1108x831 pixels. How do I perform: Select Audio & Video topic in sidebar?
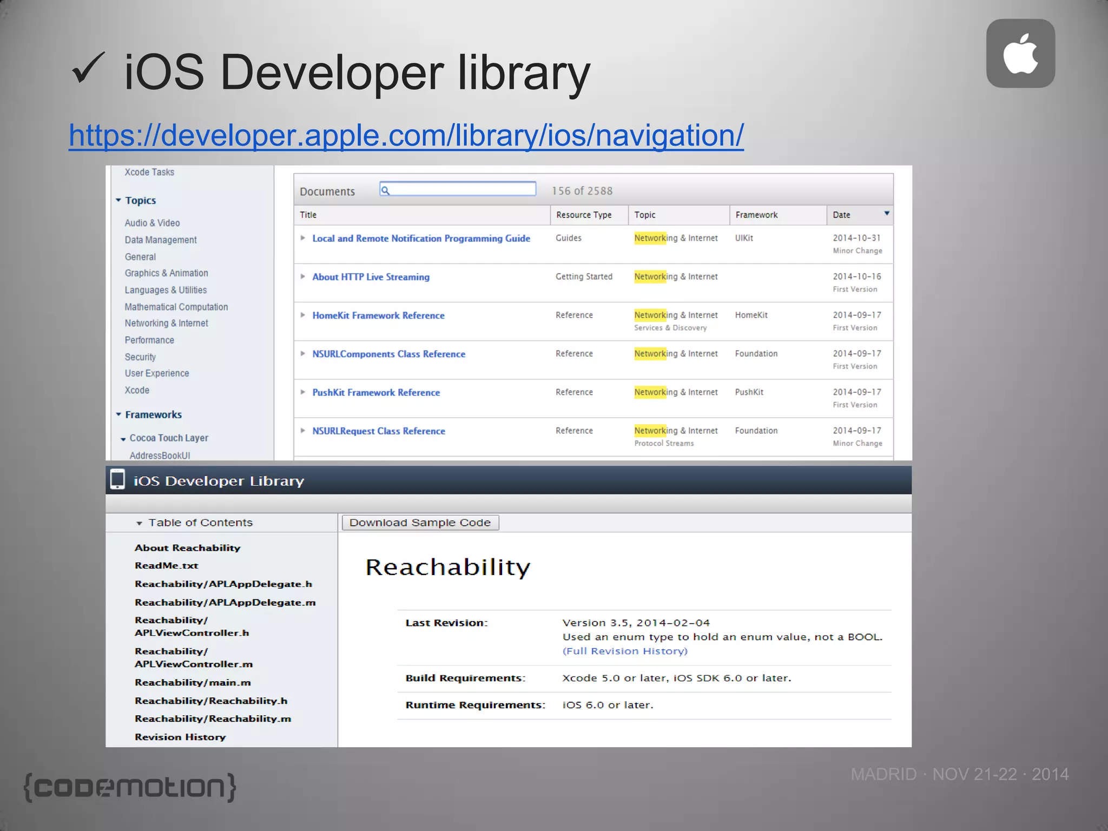(152, 223)
